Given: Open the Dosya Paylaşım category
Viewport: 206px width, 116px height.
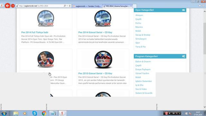Looking at the screenshot, I should pyautogui.click(x=143, y=70).
